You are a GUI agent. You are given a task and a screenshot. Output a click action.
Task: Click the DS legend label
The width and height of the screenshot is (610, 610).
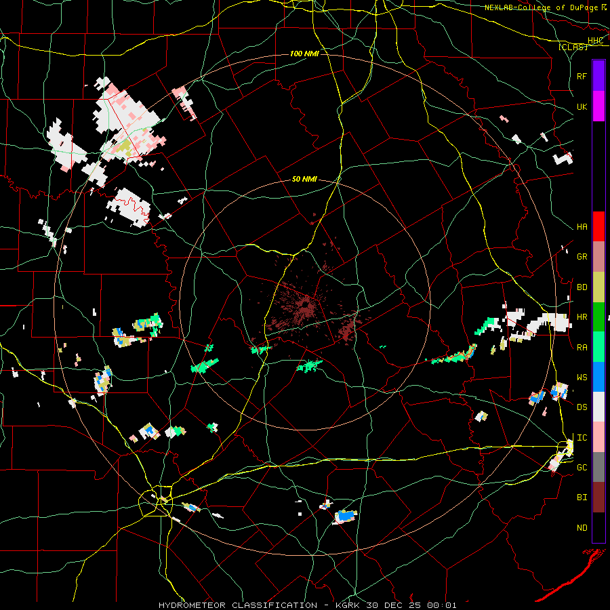[x=582, y=407]
